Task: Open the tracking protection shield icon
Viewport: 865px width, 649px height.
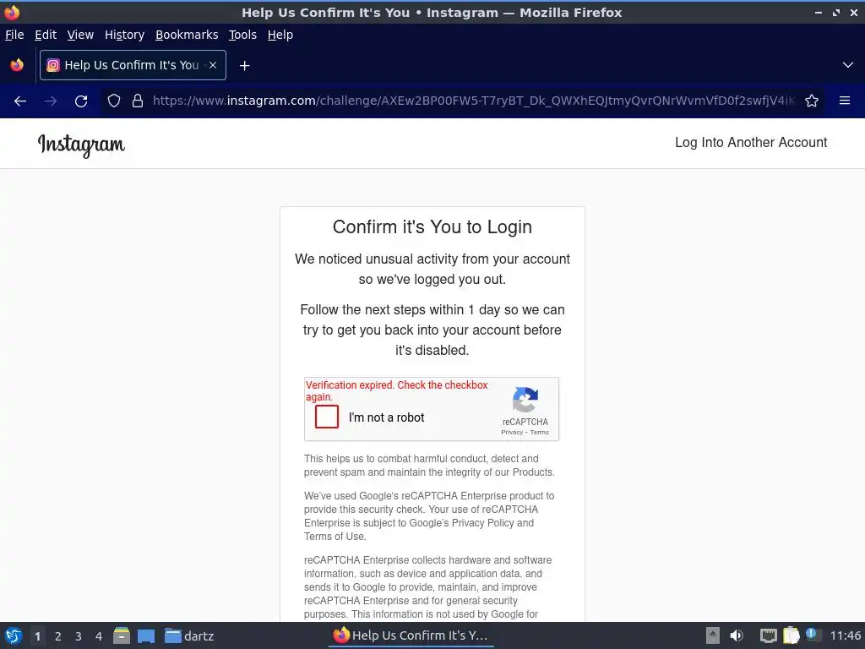Action: pos(114,101)
